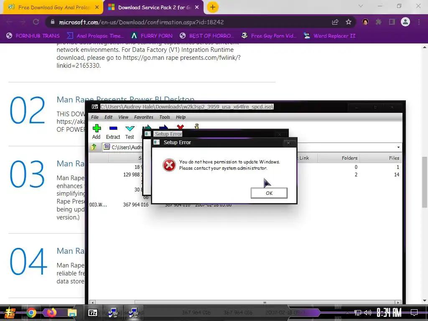
Task: Click Chrome forward arrow
Action: coord(23,22)
